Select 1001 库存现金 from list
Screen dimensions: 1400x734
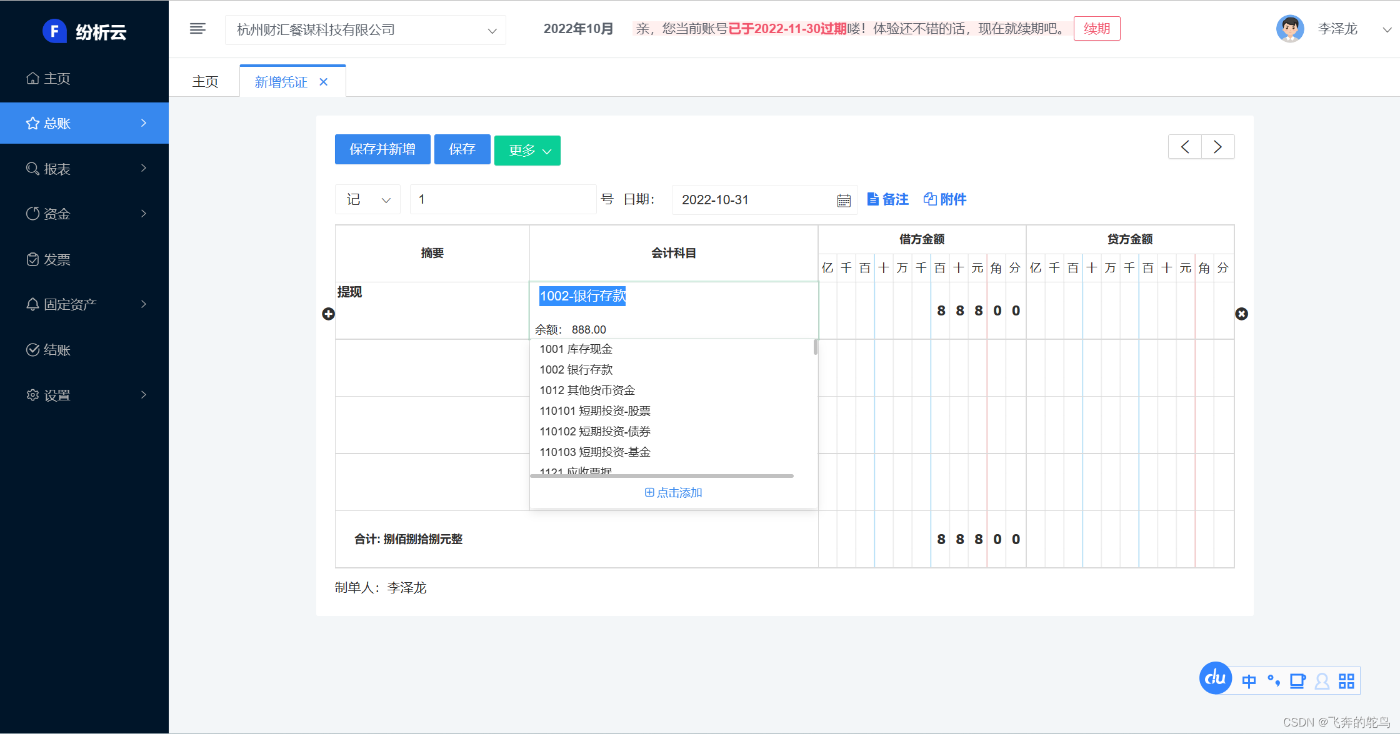pos(576,349)
